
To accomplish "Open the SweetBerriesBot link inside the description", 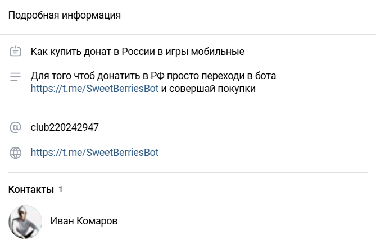I will coord(94,88).
